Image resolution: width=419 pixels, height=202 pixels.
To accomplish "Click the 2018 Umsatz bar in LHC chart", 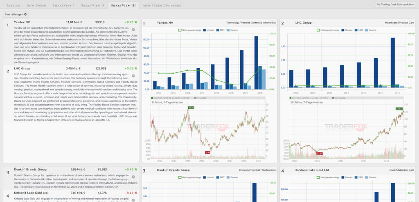I will point(393,63).
